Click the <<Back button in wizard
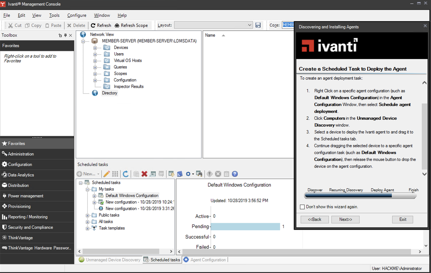 pyautogui.click(x=314, y=219)
